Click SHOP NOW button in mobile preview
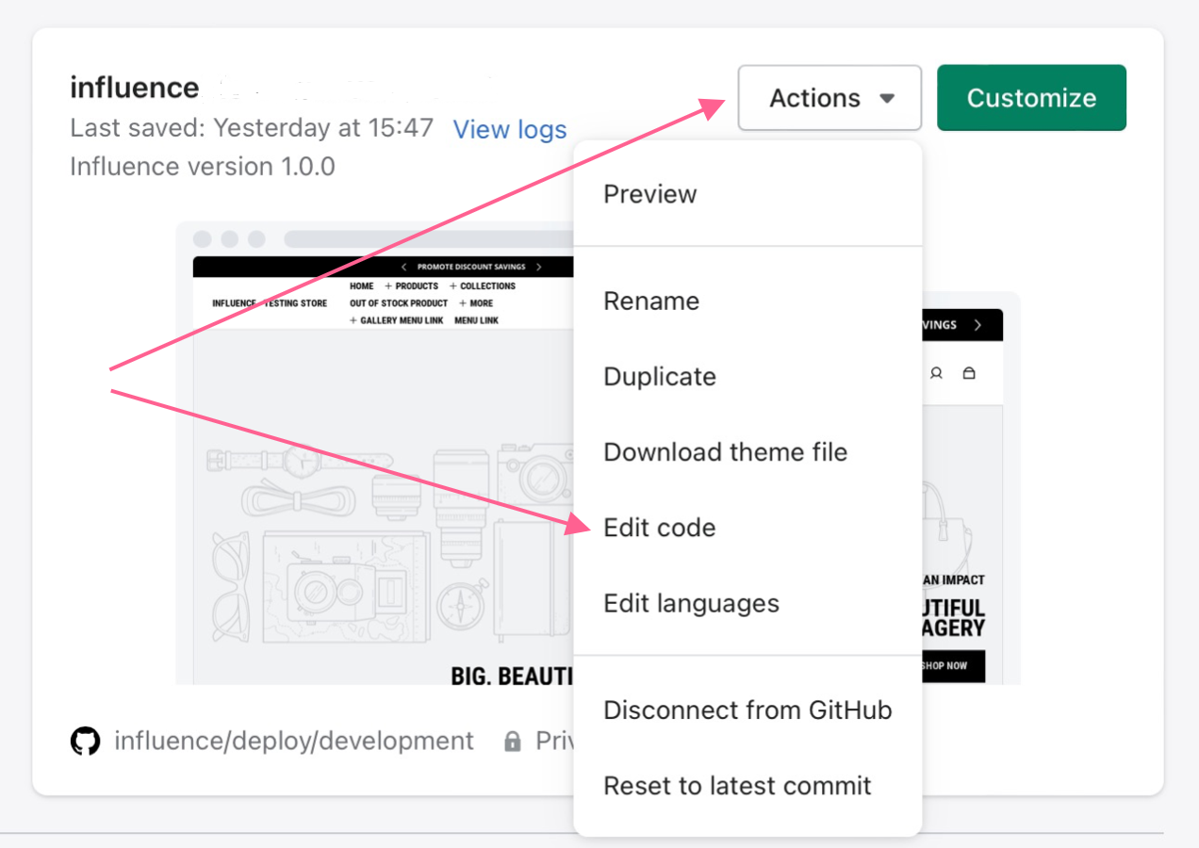Viewport: 1199px width, 848px height. click(x=952, y=665)
